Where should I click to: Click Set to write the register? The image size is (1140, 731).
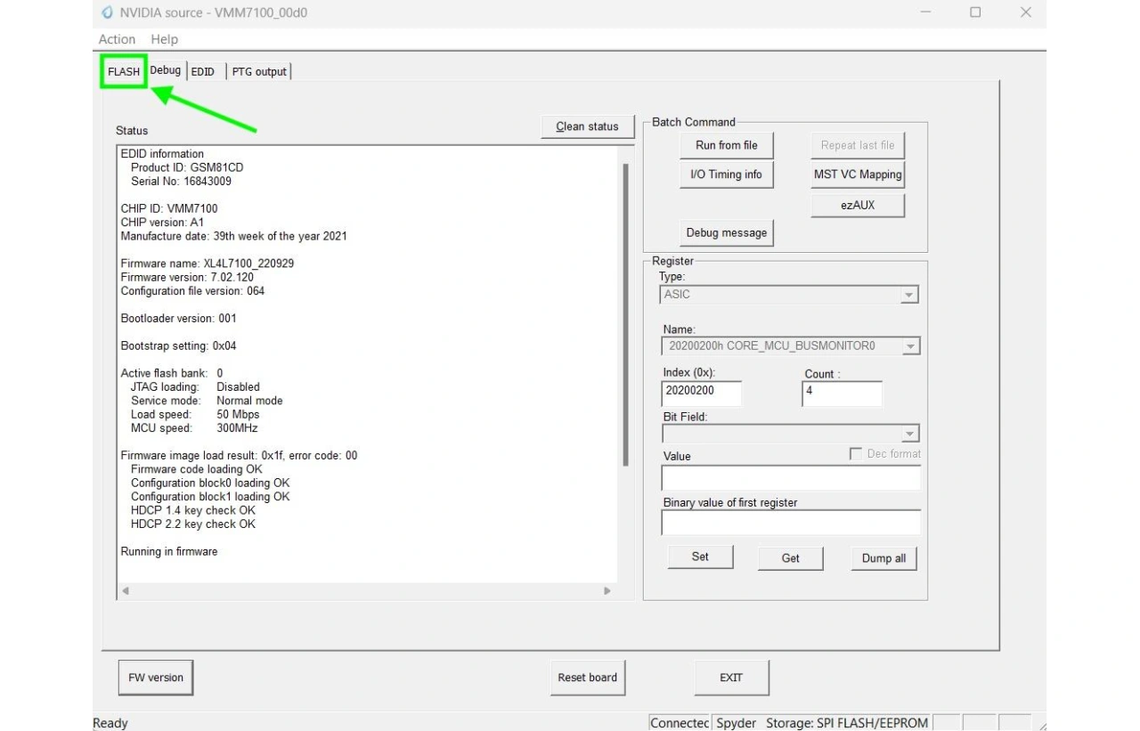(x=700, y=556)
